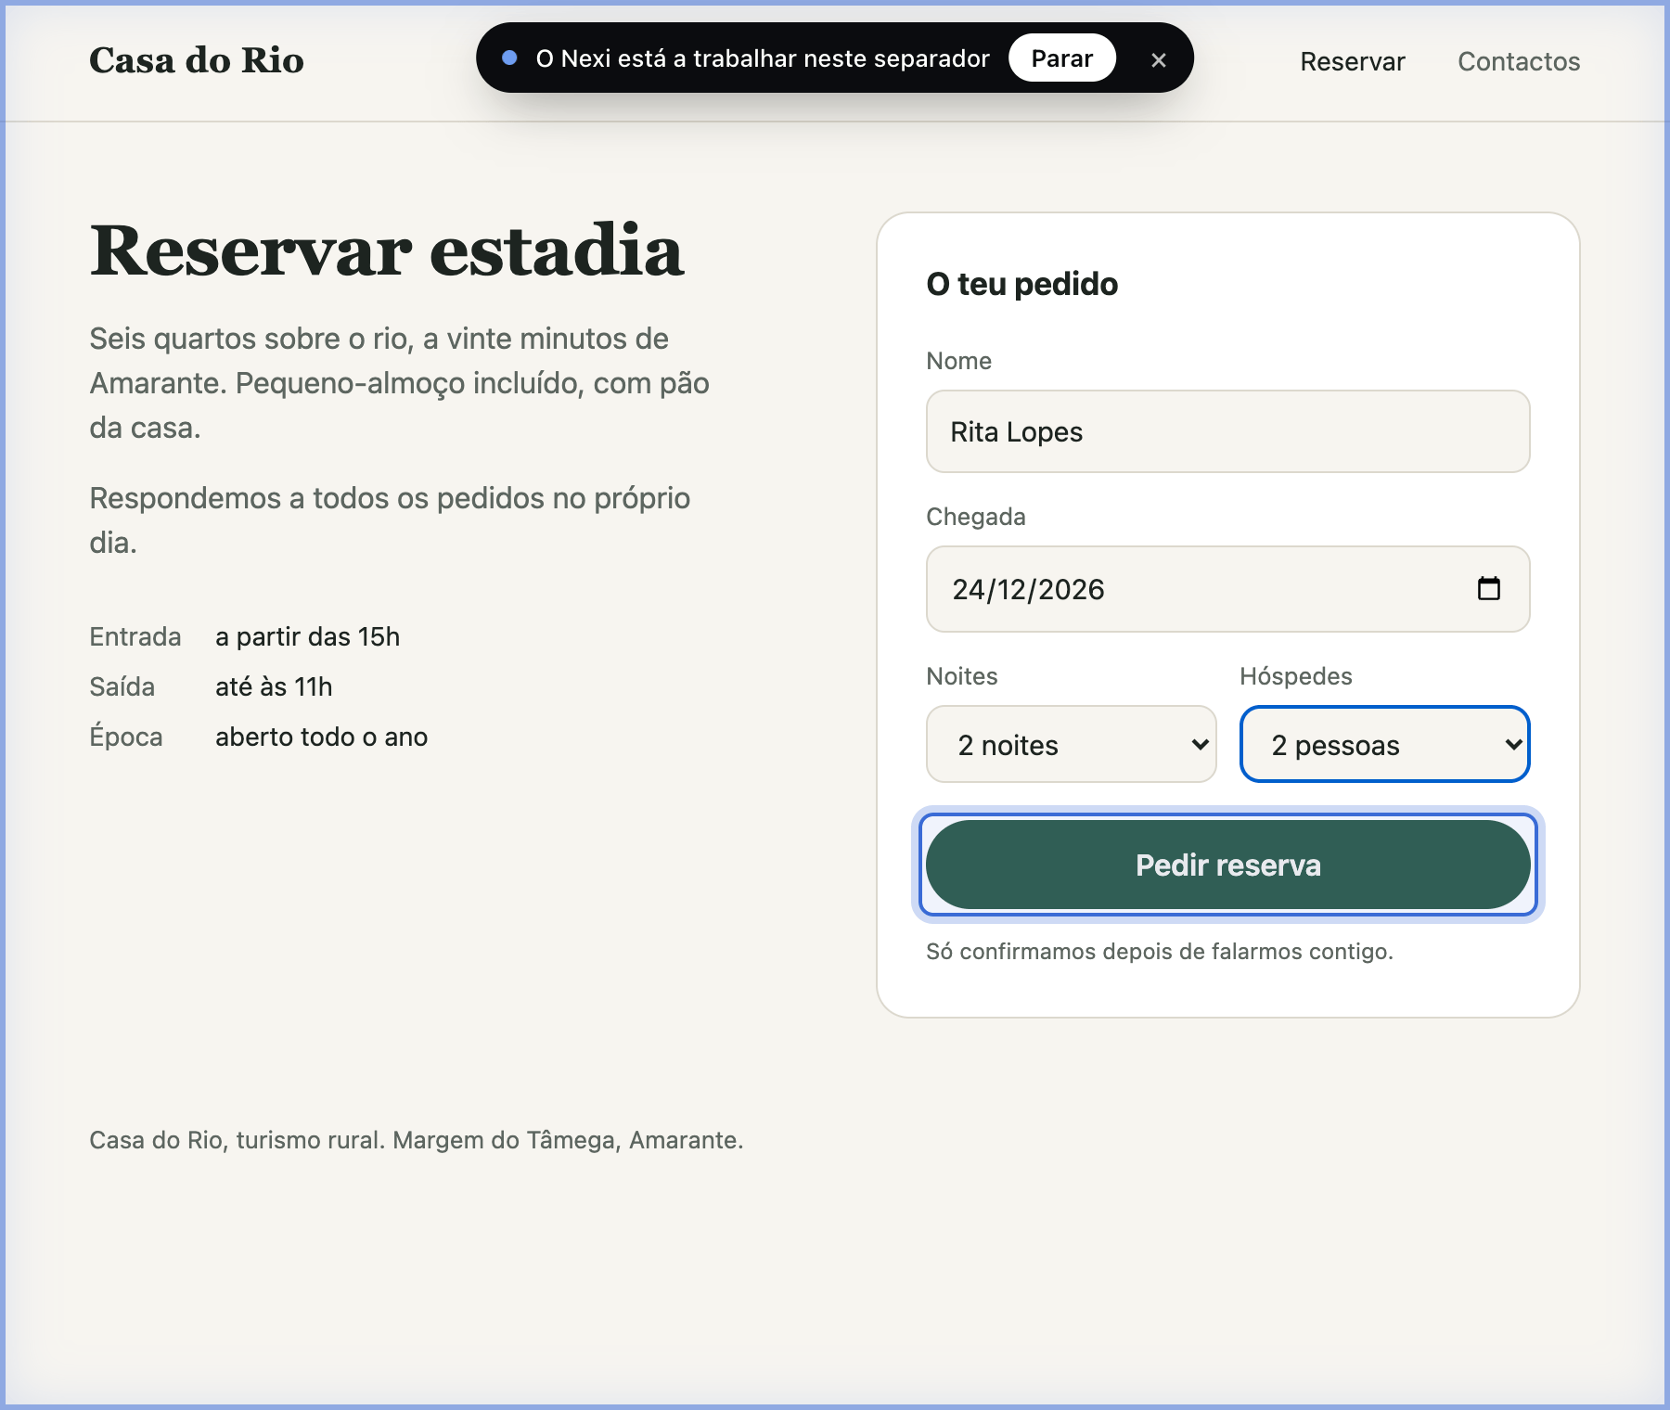The image size is (1670, 1410).
Task: Click the footer text mentioning Margem do Tâmega
Action: tap(417, 1140)
